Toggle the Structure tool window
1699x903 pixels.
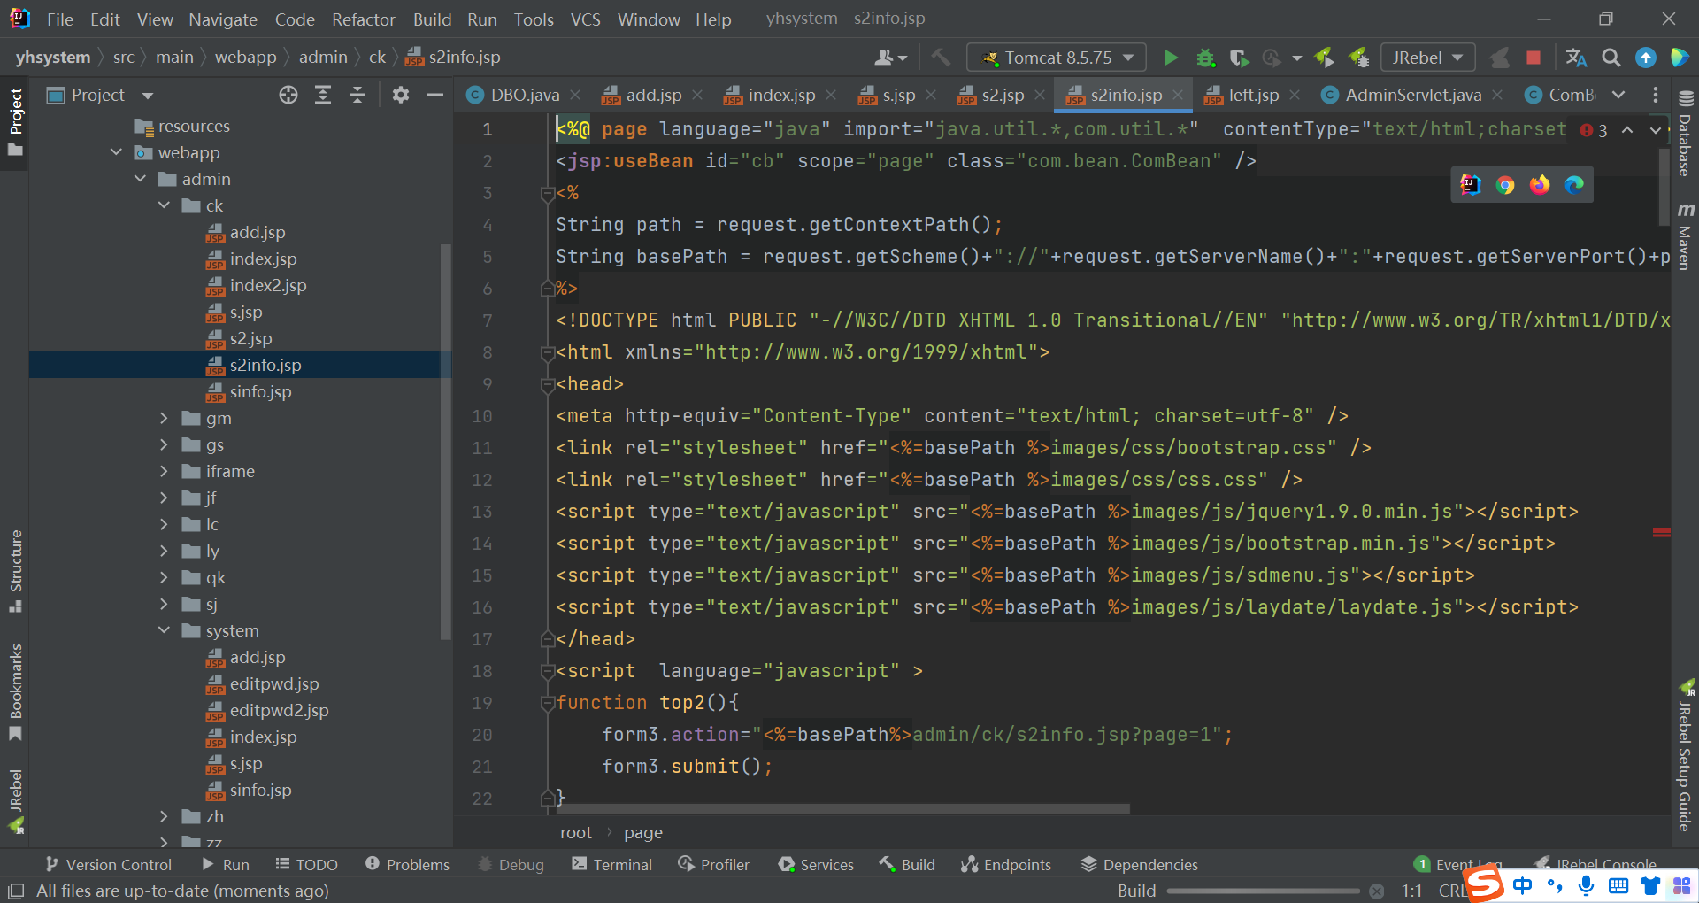pos(15,570)
